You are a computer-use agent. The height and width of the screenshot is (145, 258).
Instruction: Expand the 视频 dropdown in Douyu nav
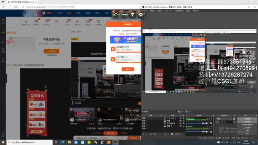tap(88, 13)
